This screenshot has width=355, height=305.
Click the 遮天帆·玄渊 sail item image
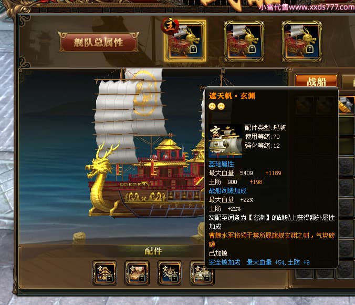click(225, 140)
